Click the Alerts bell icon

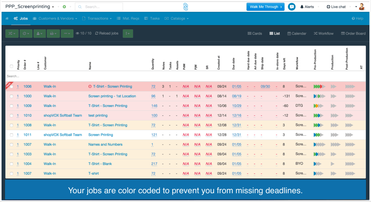(x=302, y=7)
